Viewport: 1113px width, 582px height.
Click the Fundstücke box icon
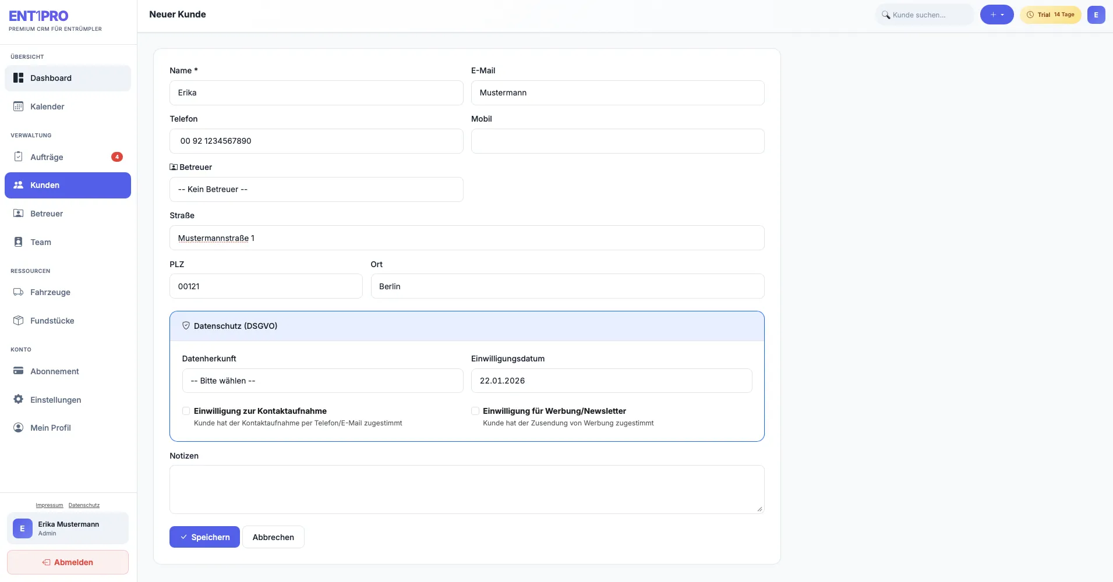[19, 321]
